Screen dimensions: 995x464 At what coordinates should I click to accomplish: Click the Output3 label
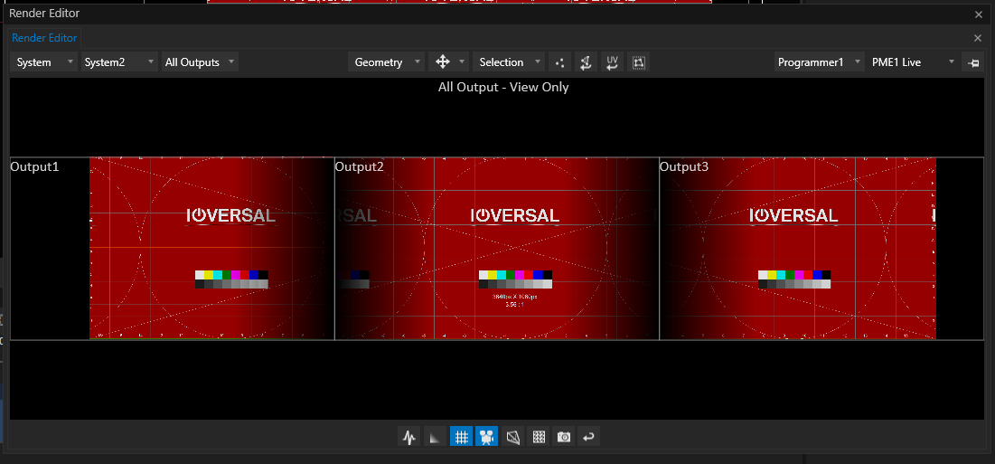(684, 167)
